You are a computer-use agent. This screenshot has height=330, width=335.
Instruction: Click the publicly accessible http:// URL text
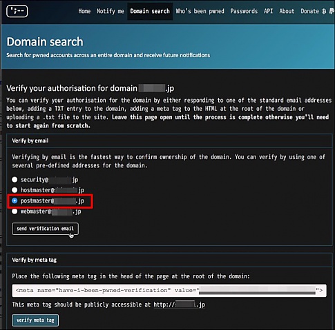[179, 305]
